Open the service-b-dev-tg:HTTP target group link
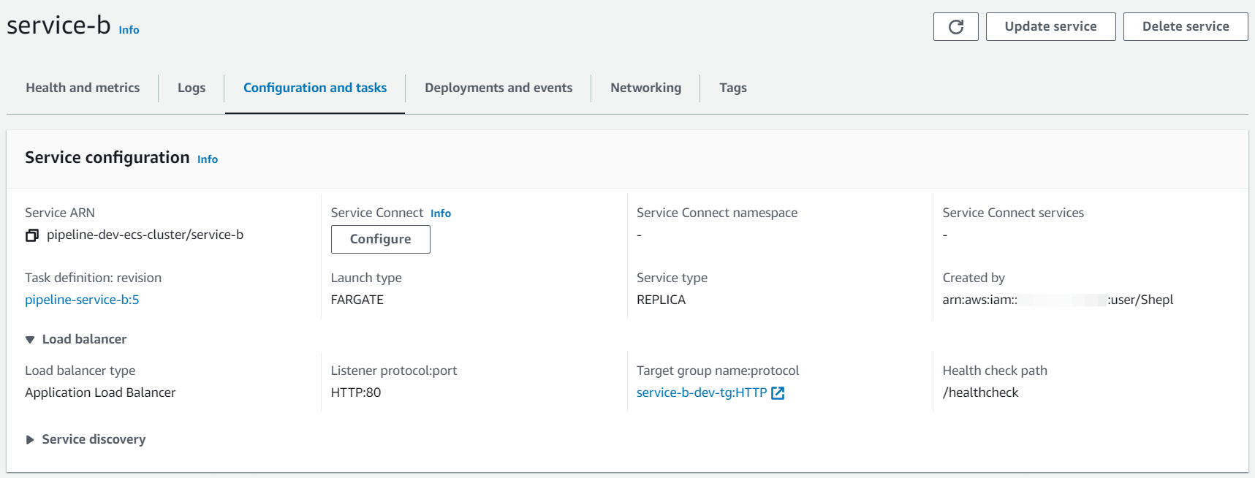Image resolution: width=1255 pixels, height=478 pixels. click(x=701, y=392)
